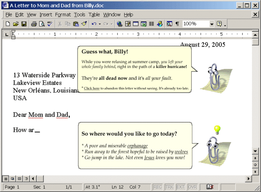Click the spelling status book icon in status bar
The height and width of the screenshot is (192, 261).
[x=210, y=187]
